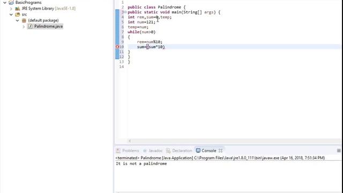Viewport: 343px width, 193px height.
Task: Click the console toolbar icon at far right
Action: point(339,151)
